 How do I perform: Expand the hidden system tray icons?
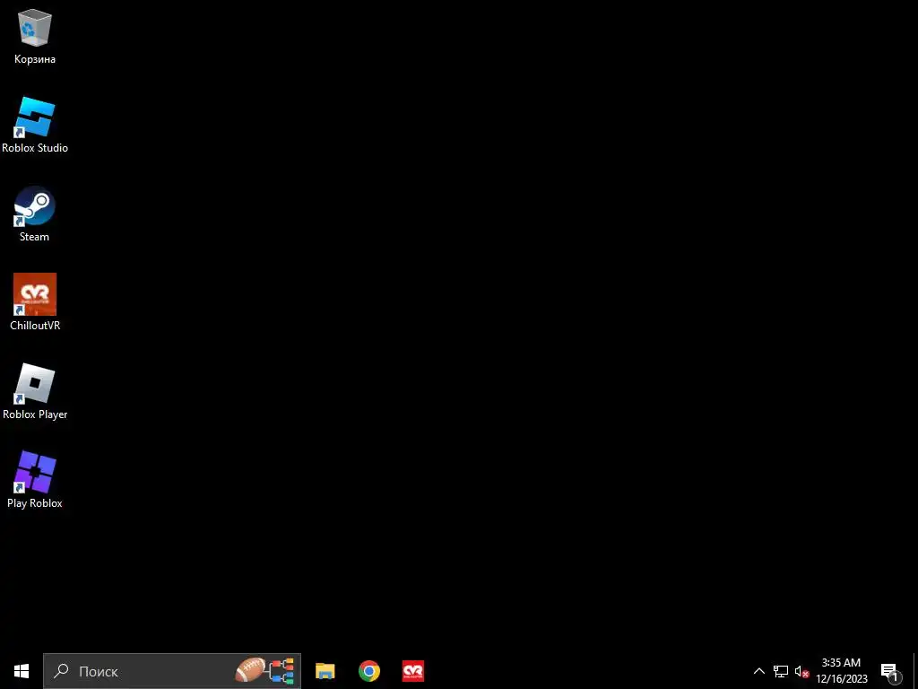click(758, 671)
